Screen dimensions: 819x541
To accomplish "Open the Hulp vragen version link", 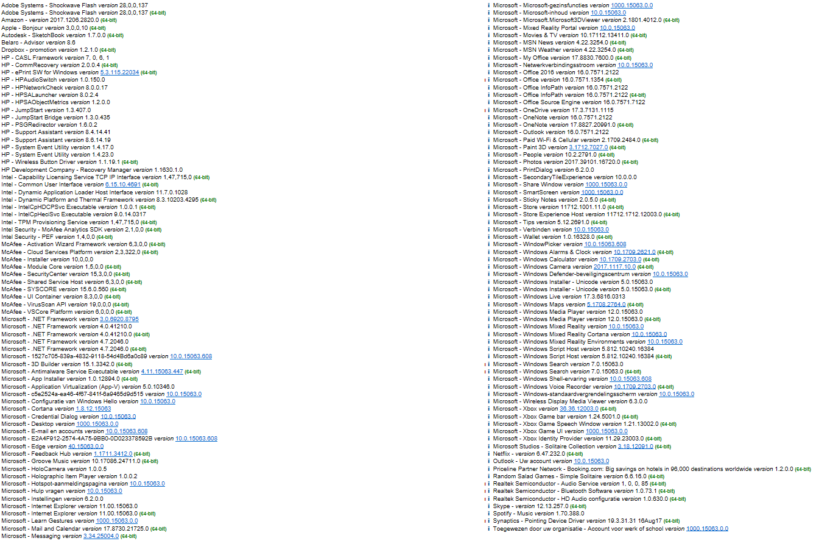I will coord(105,491).
